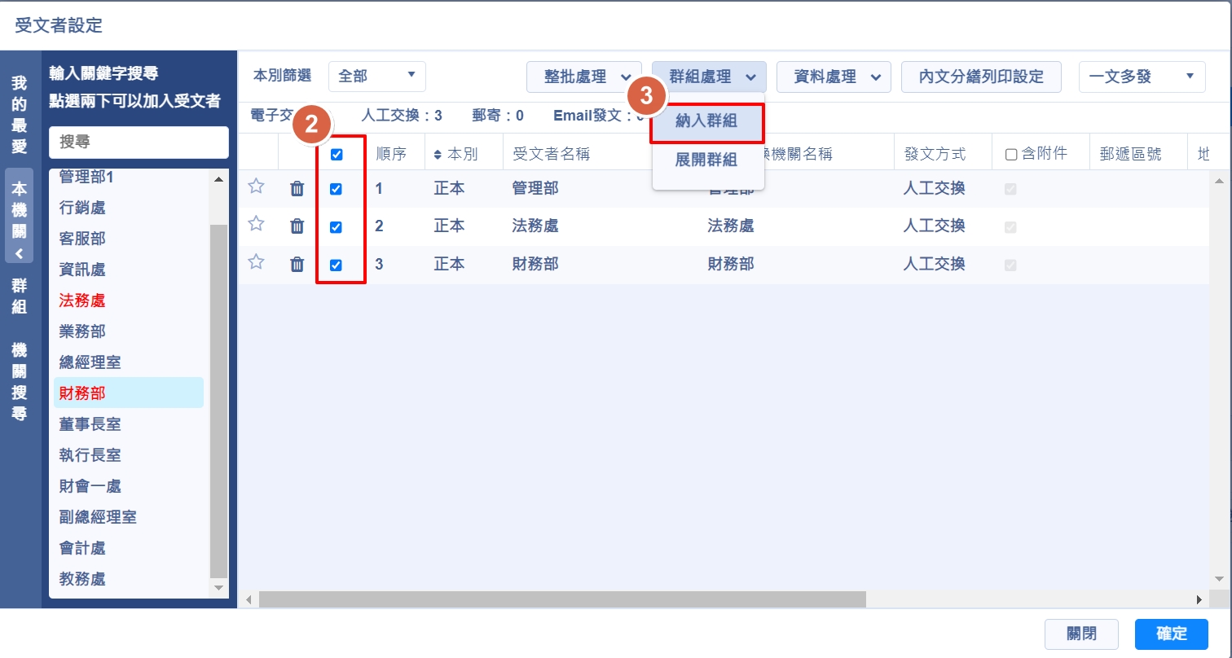
Task: Open the 本別篩選 全部 dropdown
Action: click(x=376, y=76)
